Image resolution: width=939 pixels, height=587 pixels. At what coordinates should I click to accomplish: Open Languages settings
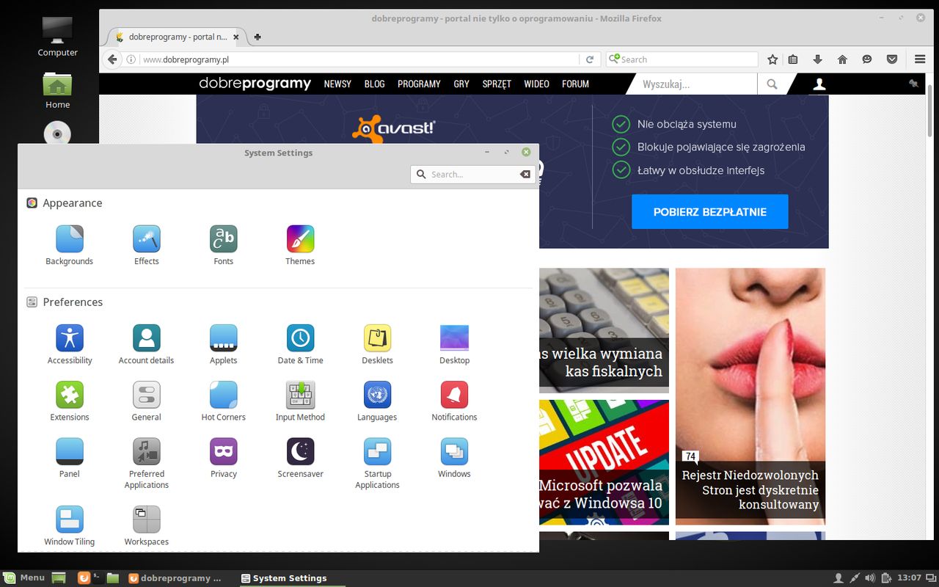pyautogui.click(x=377, y=401)
